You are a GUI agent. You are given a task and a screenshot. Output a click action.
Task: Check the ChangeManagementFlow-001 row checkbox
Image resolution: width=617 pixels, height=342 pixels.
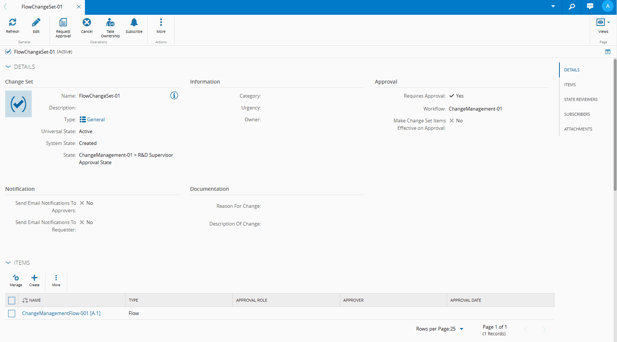[12, 314]
